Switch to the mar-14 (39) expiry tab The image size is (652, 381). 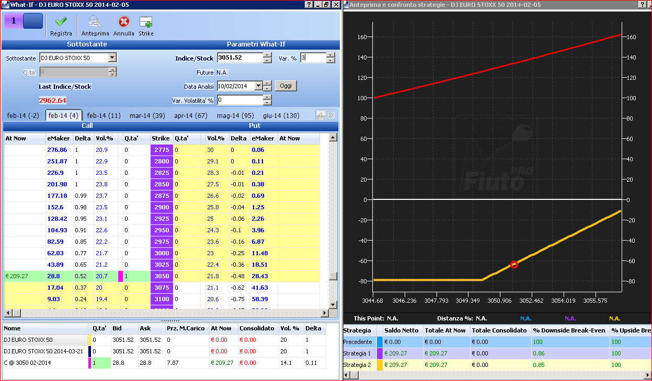[147, 115]
